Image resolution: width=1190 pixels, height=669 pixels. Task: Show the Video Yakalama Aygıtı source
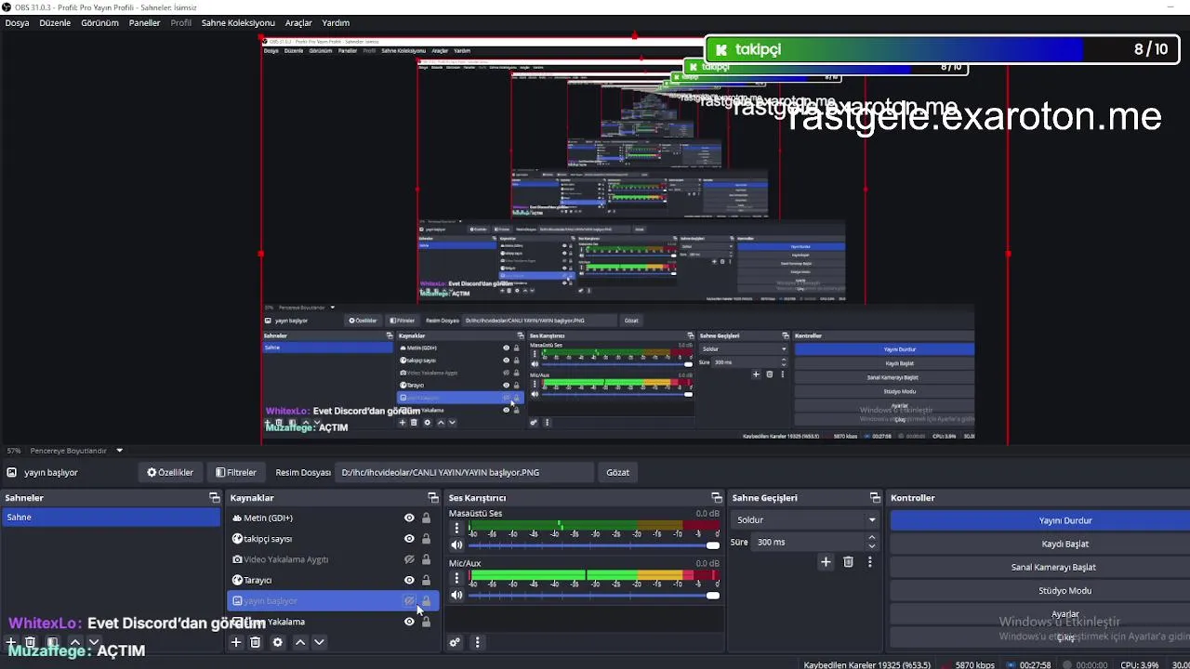[409, 559]
